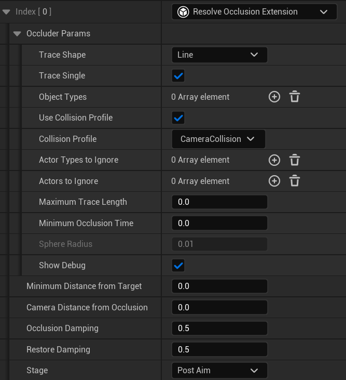This screenshot has width=346, height=380.
Task: Edit the Restore Damping value field
Action: [219, 350]
